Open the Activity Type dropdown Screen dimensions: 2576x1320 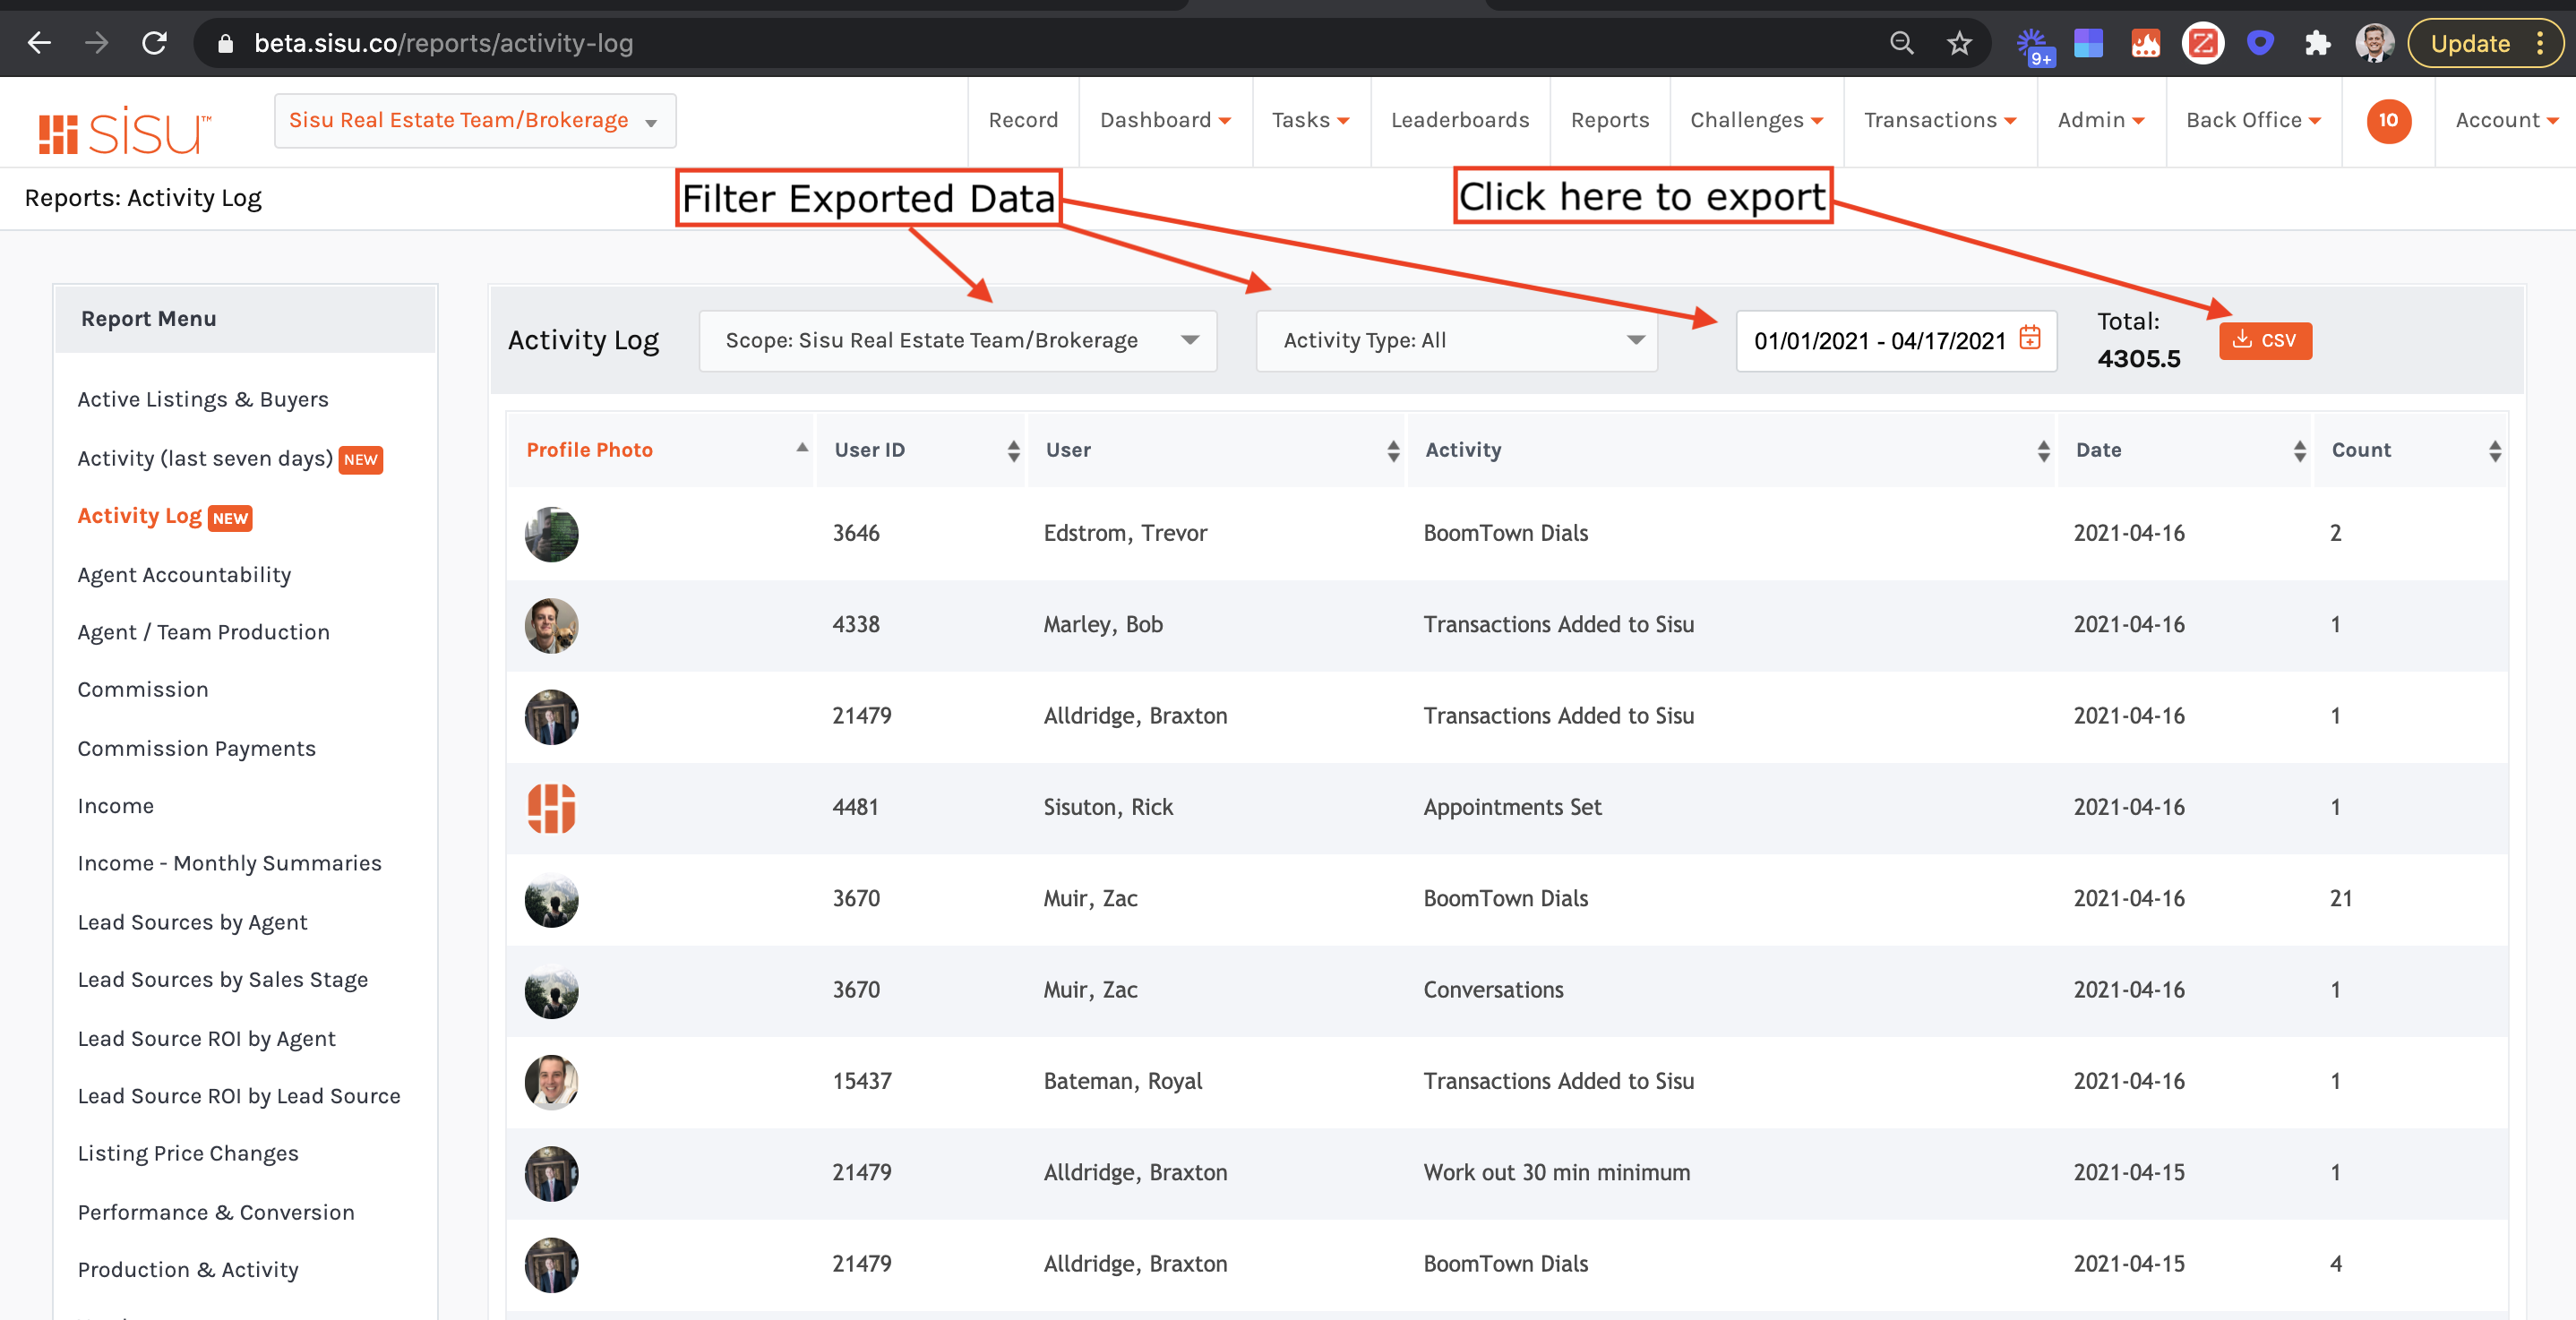pyautogui.click(x=1456, y=340)
